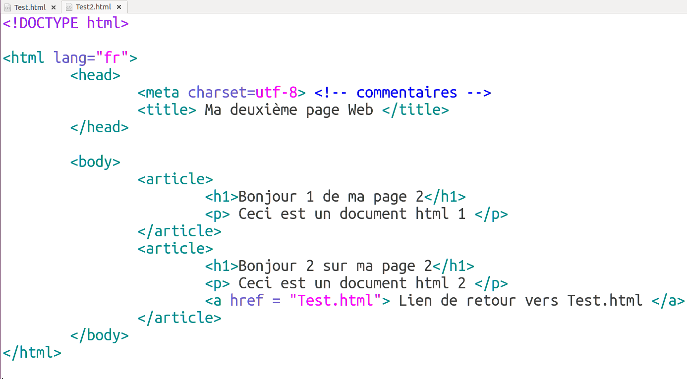687x379 pixels.
Task: Click the file icon on Test2.html tab
Action: (x=69, y=7)
